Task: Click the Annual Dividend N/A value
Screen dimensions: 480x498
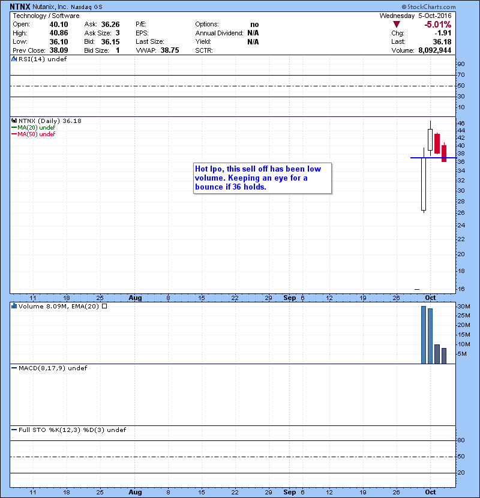Action: tap(253, 33)
